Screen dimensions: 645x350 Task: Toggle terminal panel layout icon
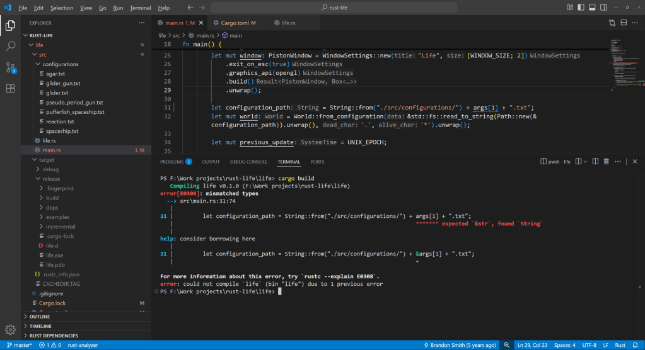595,161
